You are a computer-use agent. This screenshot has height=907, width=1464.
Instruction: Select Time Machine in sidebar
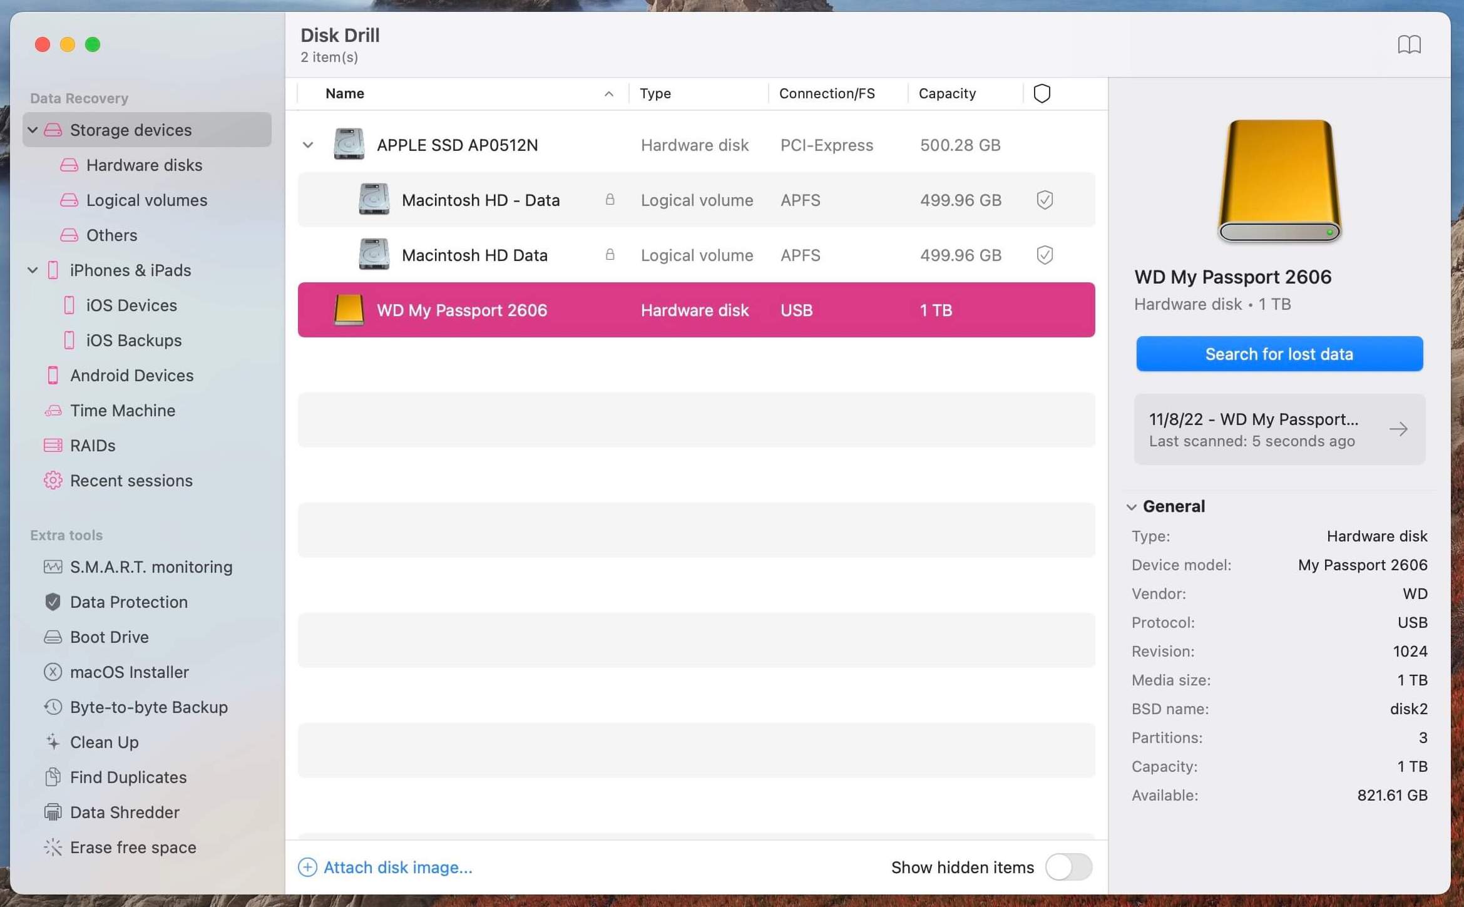(110, 410)
